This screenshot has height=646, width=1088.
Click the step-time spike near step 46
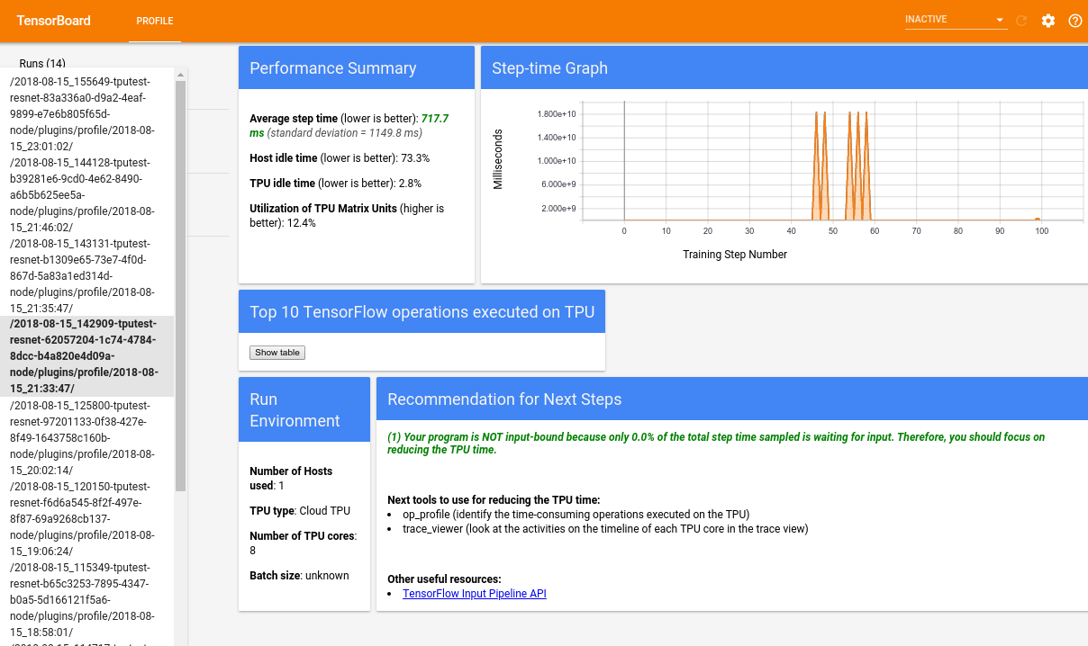pyautogui.click(x=816, y=166)
